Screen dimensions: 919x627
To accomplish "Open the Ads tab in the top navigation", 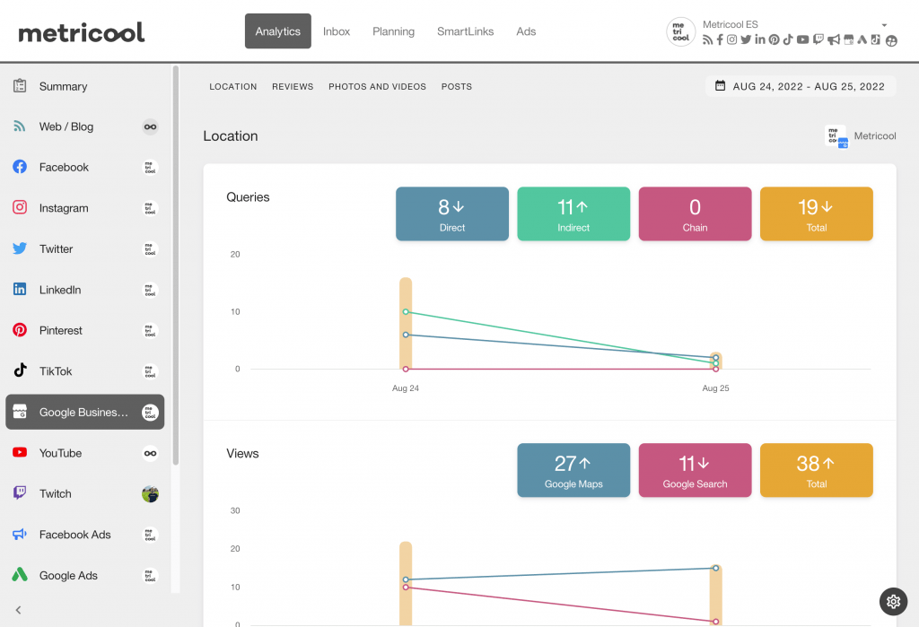I will pos(526,31).
